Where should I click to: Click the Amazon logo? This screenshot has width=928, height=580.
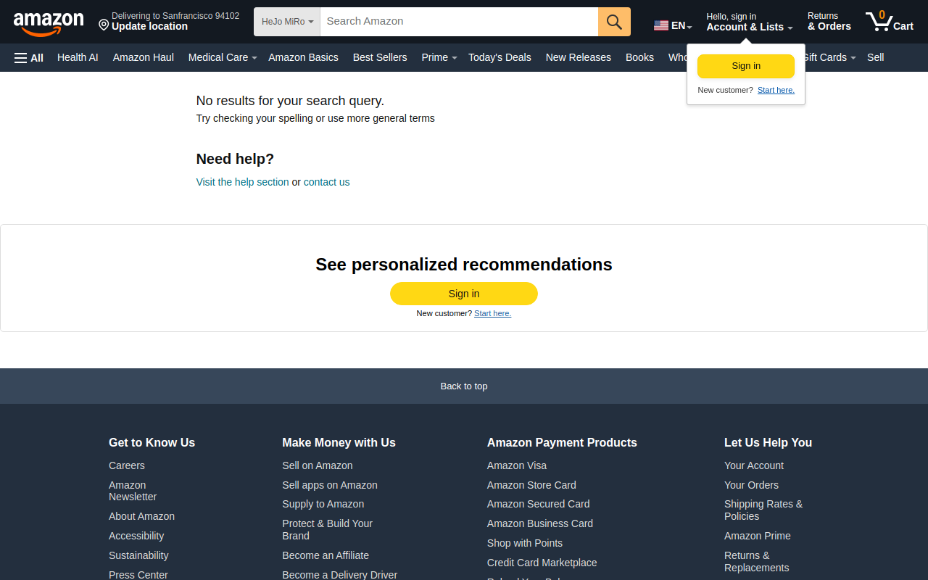(x=49, y=23)
